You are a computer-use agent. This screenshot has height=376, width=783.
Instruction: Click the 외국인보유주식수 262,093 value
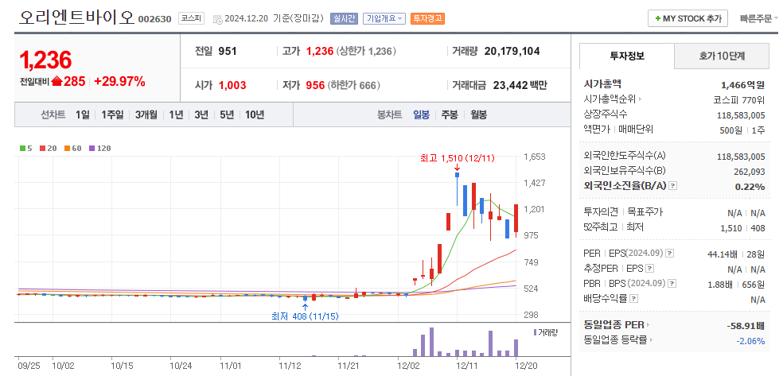(x=749, y=171)
